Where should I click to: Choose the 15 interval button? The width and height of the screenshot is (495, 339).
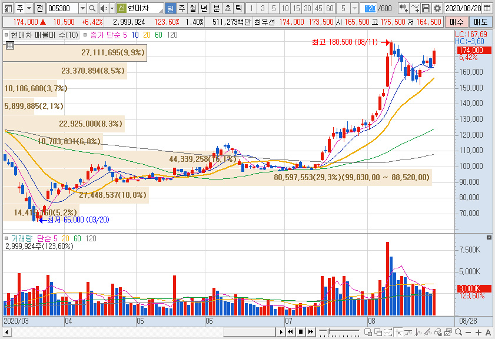(296, 8)
